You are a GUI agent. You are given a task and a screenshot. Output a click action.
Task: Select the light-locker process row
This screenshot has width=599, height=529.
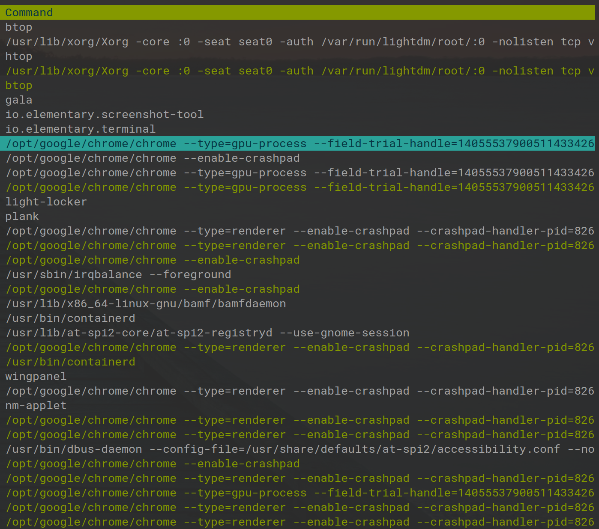297,202
